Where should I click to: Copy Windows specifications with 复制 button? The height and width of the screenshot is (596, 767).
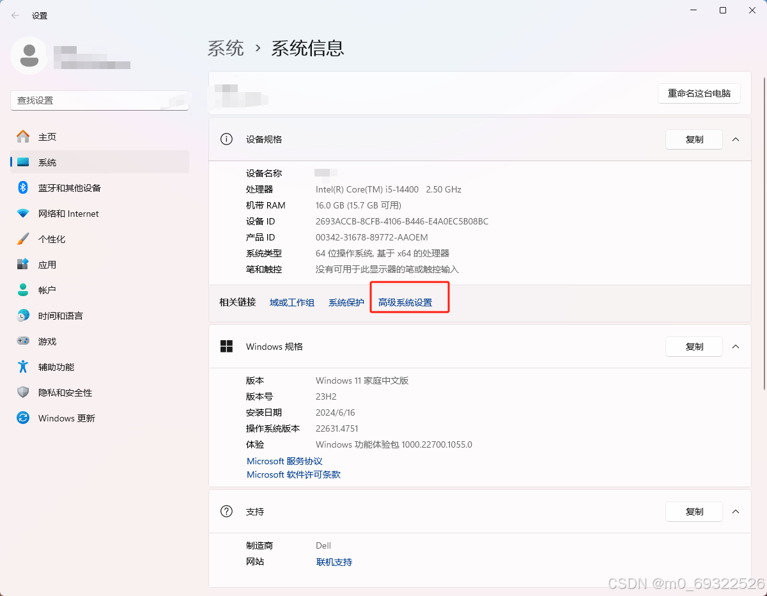click(694, 347)
